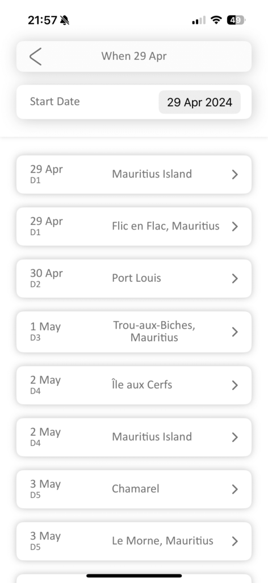The image size is (268, 583).
Task: Tap the 1 May D3 date label
Action: [45, 331]
